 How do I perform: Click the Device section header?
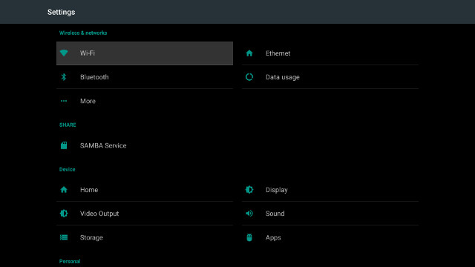68,169
